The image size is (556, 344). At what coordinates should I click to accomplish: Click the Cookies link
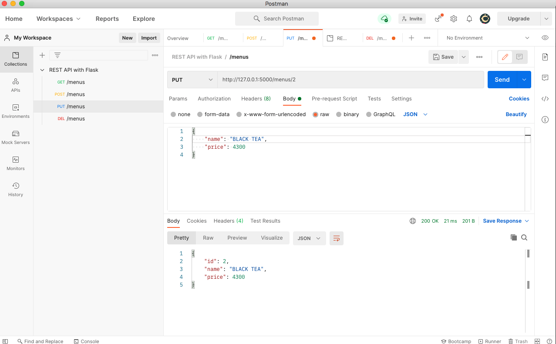click(519, 99)
